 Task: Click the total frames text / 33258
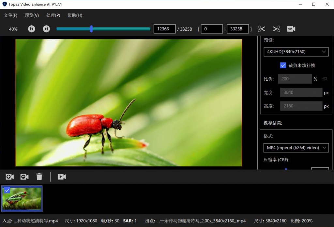185,29
